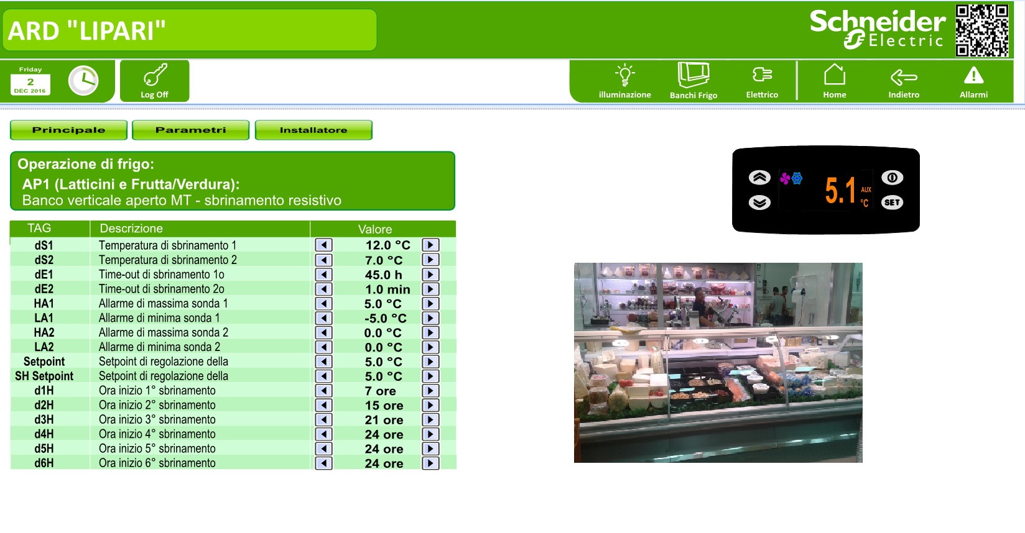Image resolution: width=1025 pixels, height=533 pixels.
Task: Open the illuminazione lighting page
Action: [624, 81]
